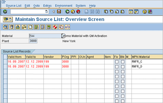Open Customize Local Layout icon
Image resolution: width=163 pixels, height=103 pixels.
pyautogui.click(x=150, y=12)
